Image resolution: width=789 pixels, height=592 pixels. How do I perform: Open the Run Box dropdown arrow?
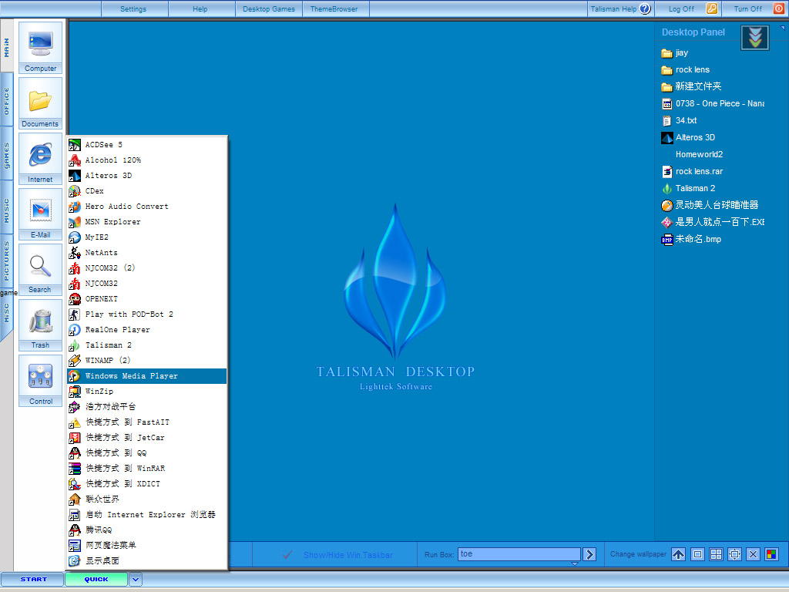(575, 563)
